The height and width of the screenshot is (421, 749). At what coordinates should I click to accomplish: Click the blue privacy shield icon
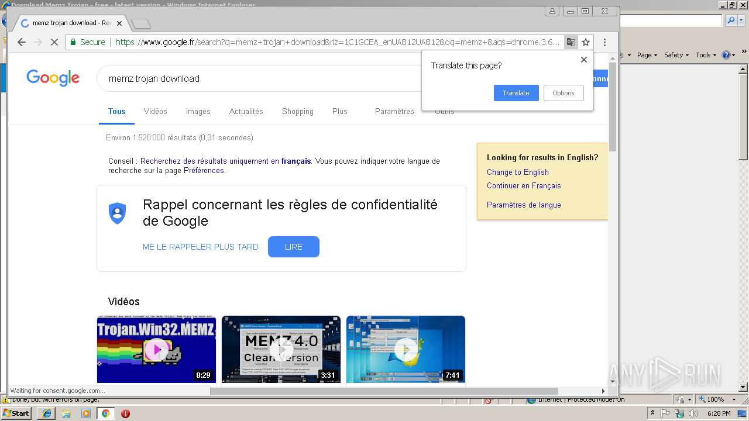coord(118,213)
